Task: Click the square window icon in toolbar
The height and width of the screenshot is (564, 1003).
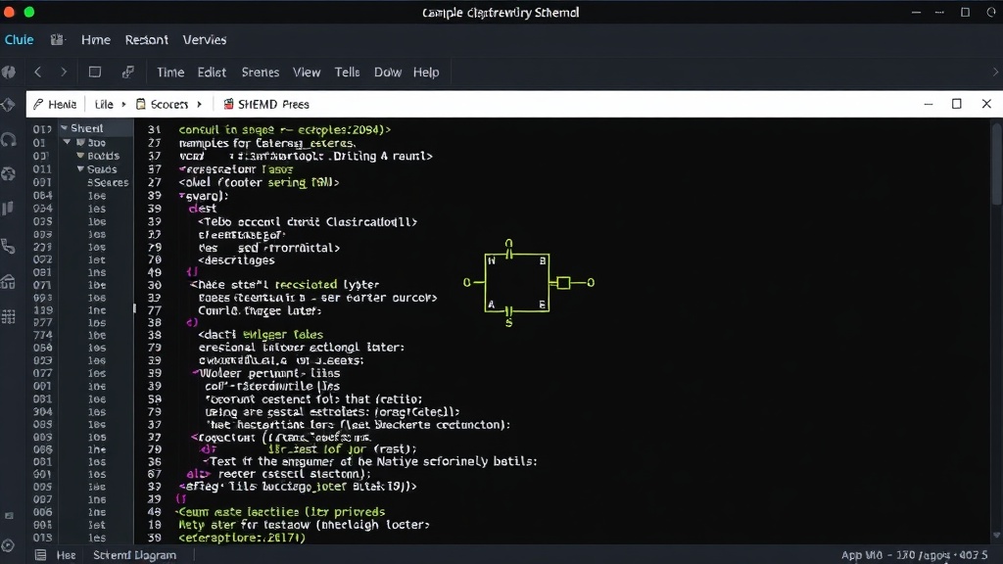Action: (95, 71)
